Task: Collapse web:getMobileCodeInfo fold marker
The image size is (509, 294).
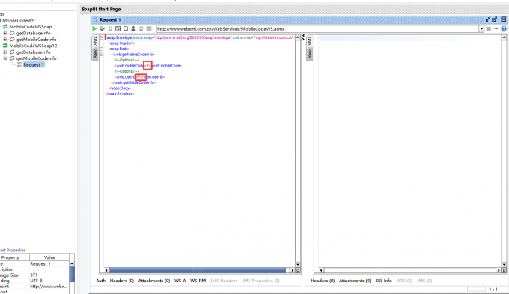Action: (x=102, y=55)
